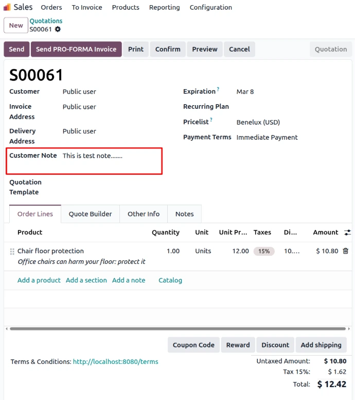Open the Reporting menu
This screenshot has height=400, width=355.
(164, 7)
